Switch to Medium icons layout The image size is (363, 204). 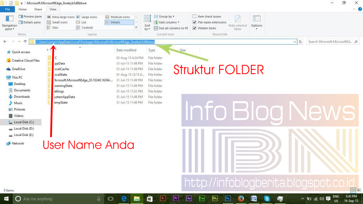click(118, 17)
